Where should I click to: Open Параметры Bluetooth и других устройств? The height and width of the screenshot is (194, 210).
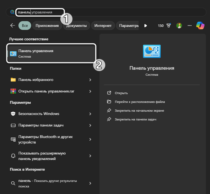point(51,139)
